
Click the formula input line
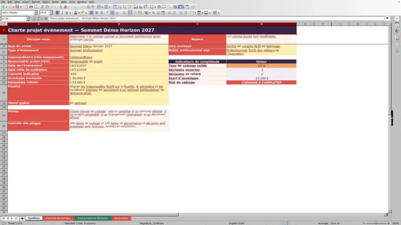pyautogui.click(x=216, y=19)
